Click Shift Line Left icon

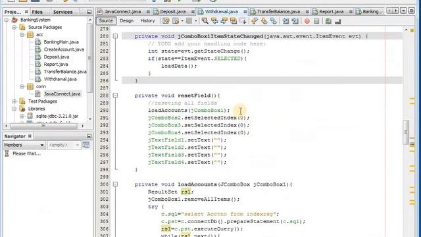pyautogui.click(x=285, y=21)
